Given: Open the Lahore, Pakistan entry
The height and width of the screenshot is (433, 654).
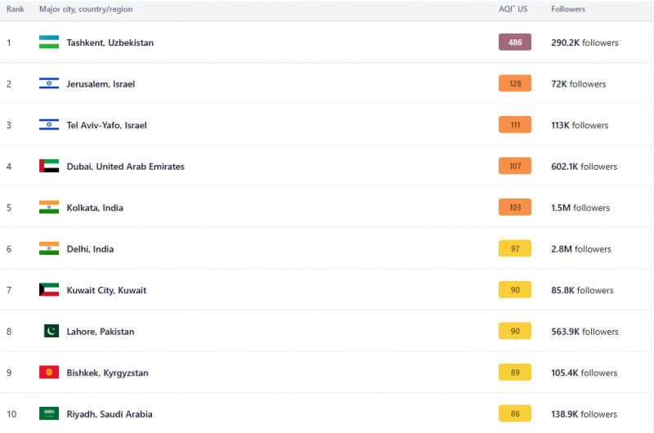Looking at the screenshot, I should tap(101, 332).
